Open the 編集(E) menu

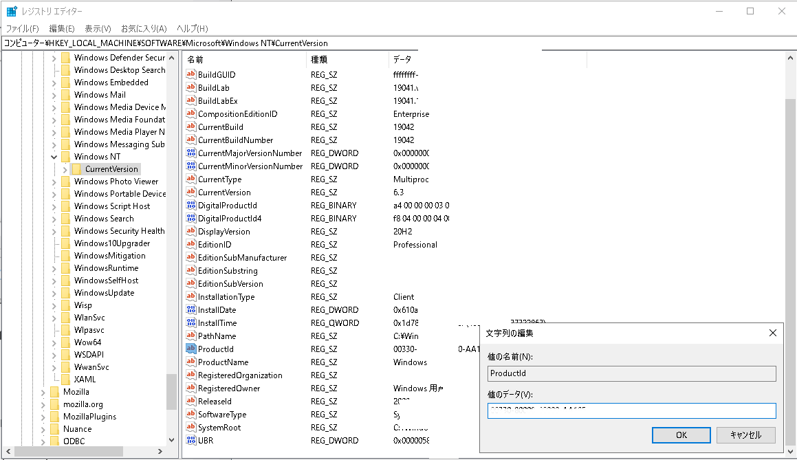61,28
